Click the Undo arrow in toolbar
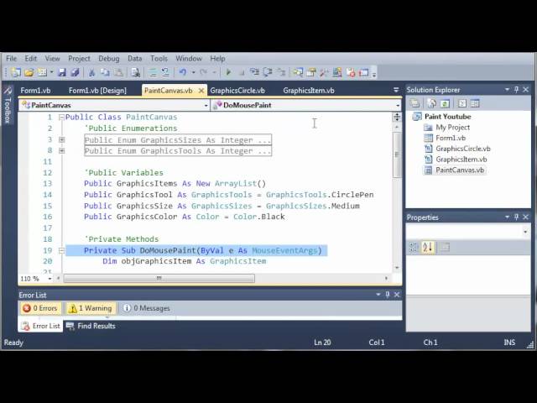Image resolution: width=537 pixels, height=403 pixels. pyautogui.click(x=182, y=73)
